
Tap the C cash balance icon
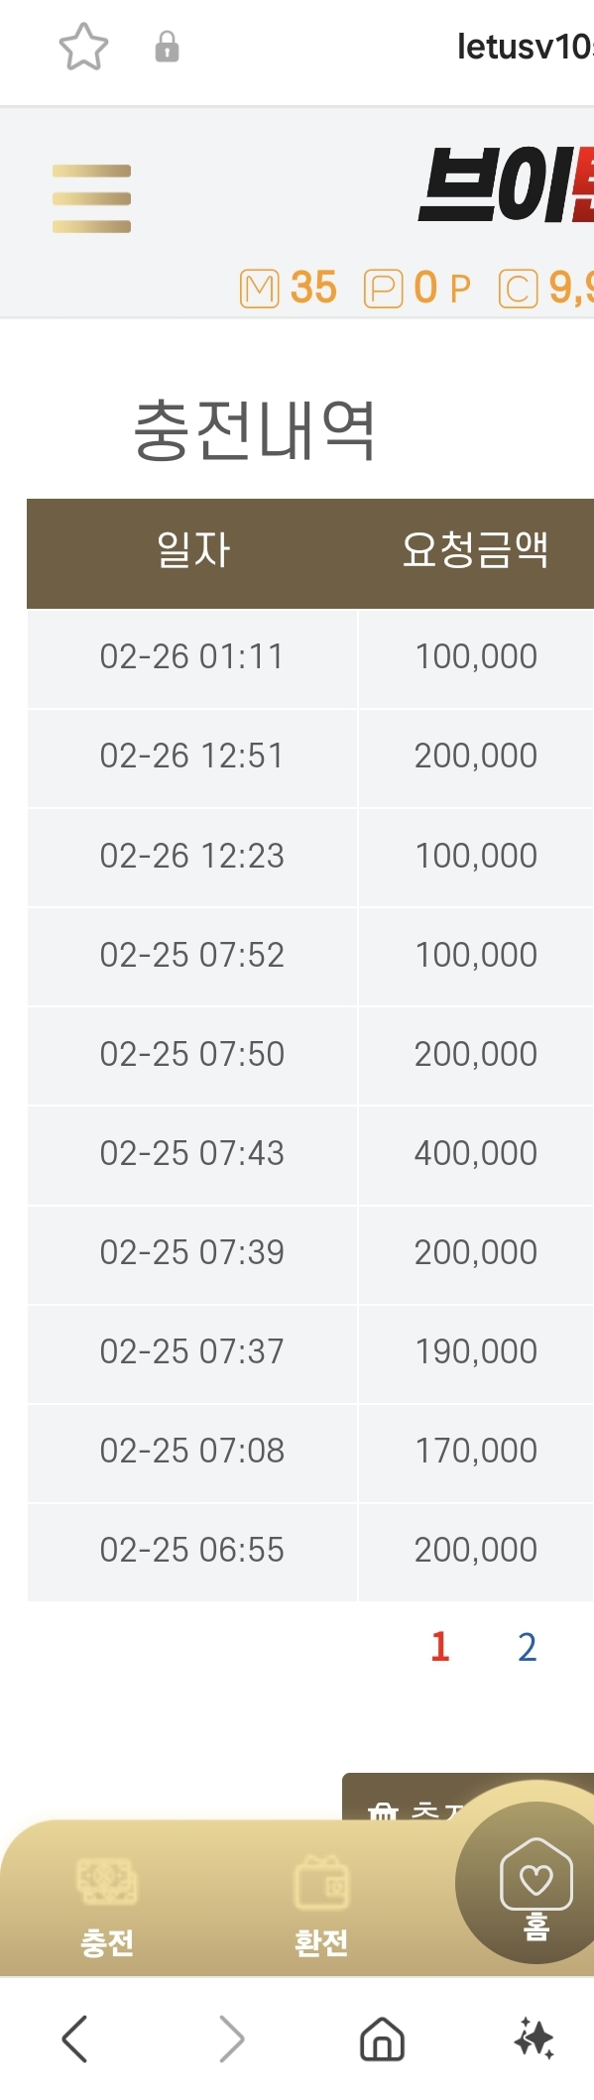(518, 289)
